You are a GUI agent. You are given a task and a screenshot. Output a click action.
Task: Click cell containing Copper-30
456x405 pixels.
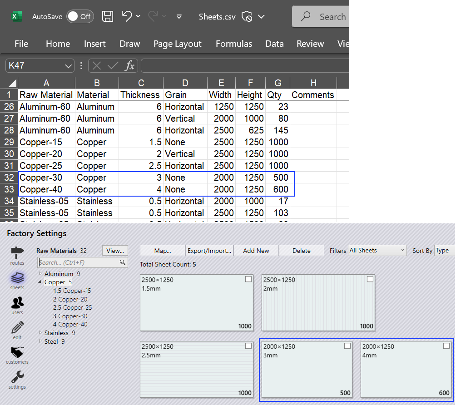coord(46,178)
